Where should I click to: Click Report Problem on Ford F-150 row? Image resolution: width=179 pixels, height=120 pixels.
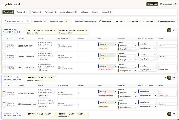pos(103,59)
